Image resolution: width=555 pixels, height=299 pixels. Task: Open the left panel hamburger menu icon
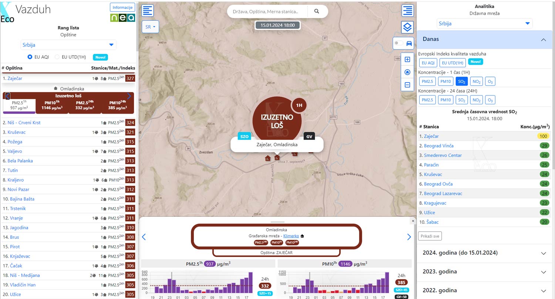pyautogui.click(x=148, y=10)
